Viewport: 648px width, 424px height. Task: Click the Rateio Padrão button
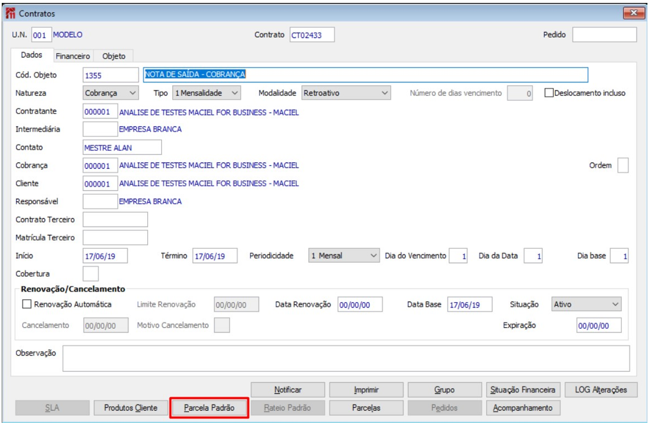click(x=287, y=408)
